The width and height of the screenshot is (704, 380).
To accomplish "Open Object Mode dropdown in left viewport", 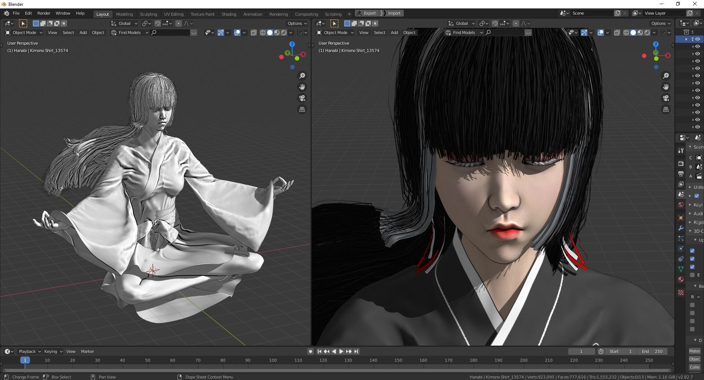I will (24, 33).
